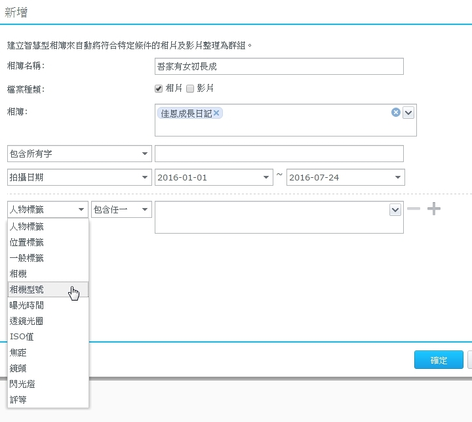Click the plus icon to add condition
The image size is (472, 422).
(x=434, y=209)
